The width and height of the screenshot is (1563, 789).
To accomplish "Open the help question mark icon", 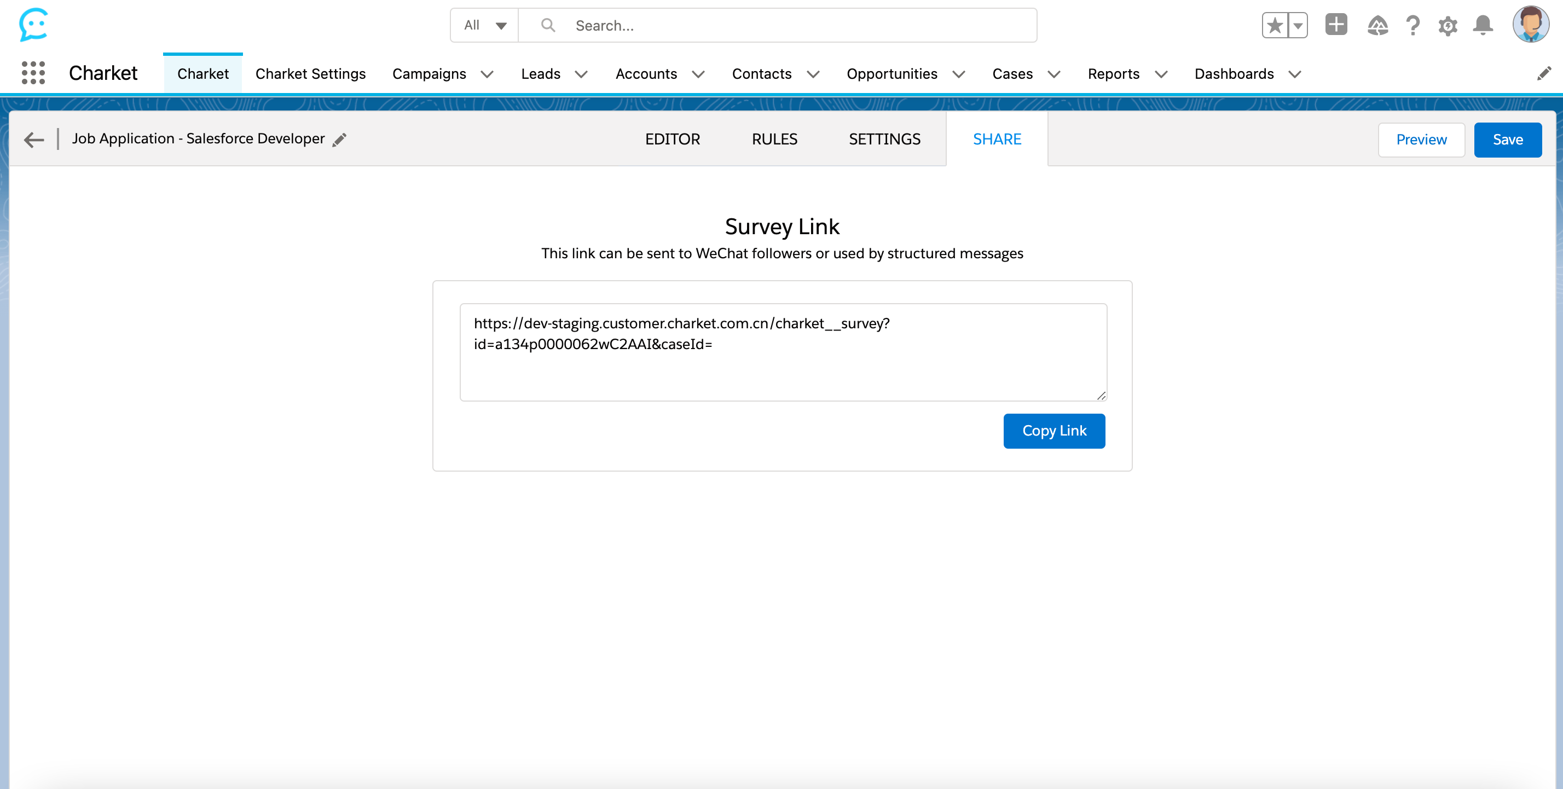I will pos(1413,26).
